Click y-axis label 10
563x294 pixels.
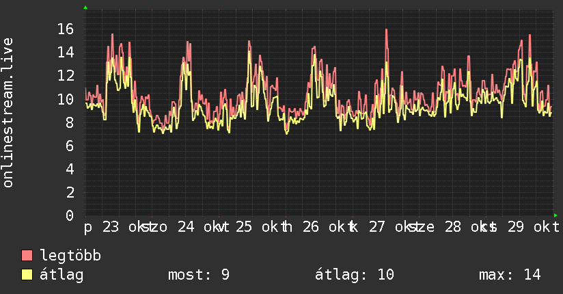[x=66, y=99]
